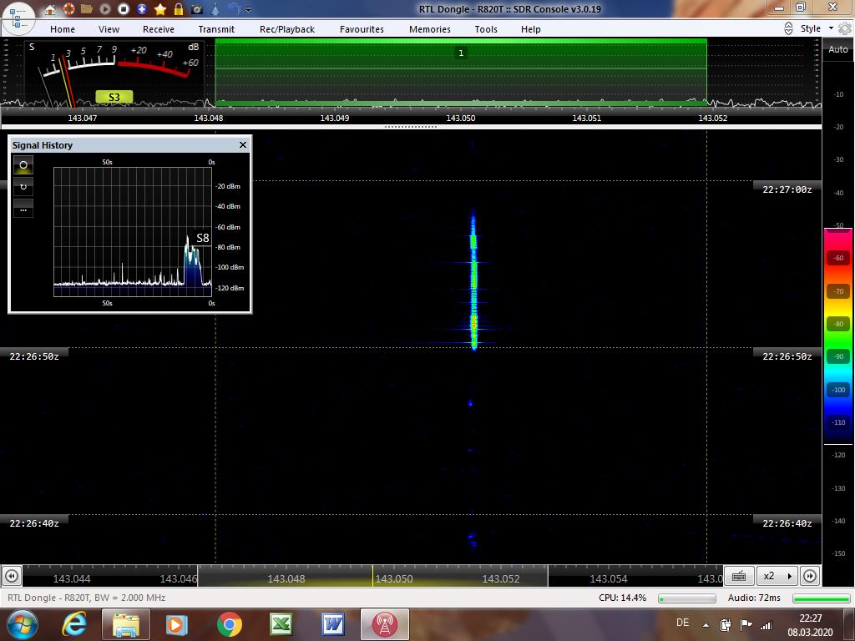
Task: Click the -60 level on the colour scale
Action: tap(838, 258)
